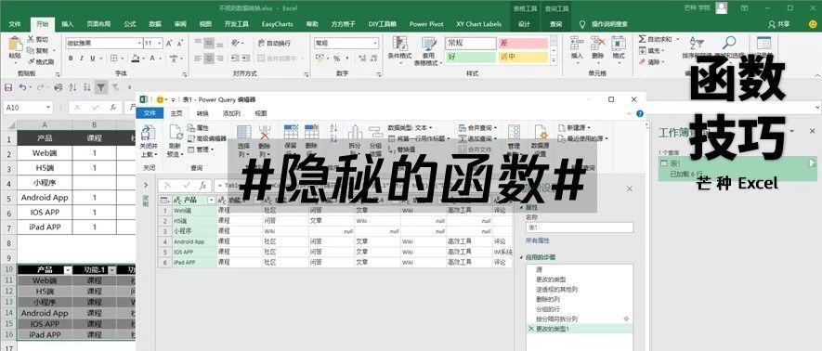Open the Excel 文件 (File) tab

pos(15,24)
